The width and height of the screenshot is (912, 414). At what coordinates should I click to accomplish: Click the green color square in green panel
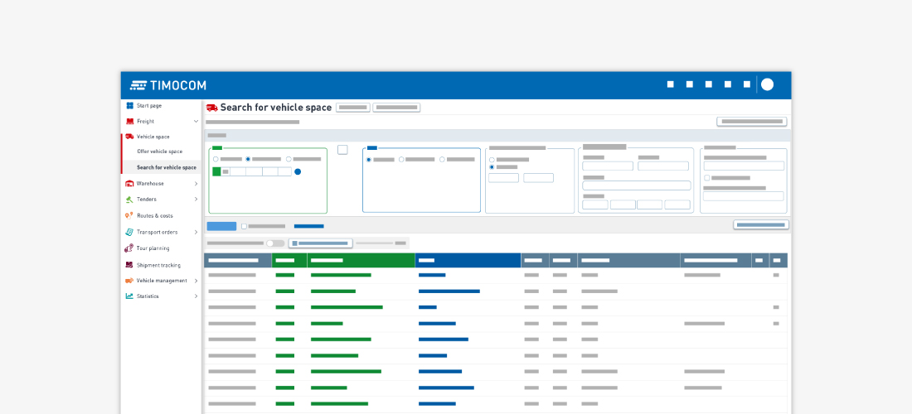(216, 171)
